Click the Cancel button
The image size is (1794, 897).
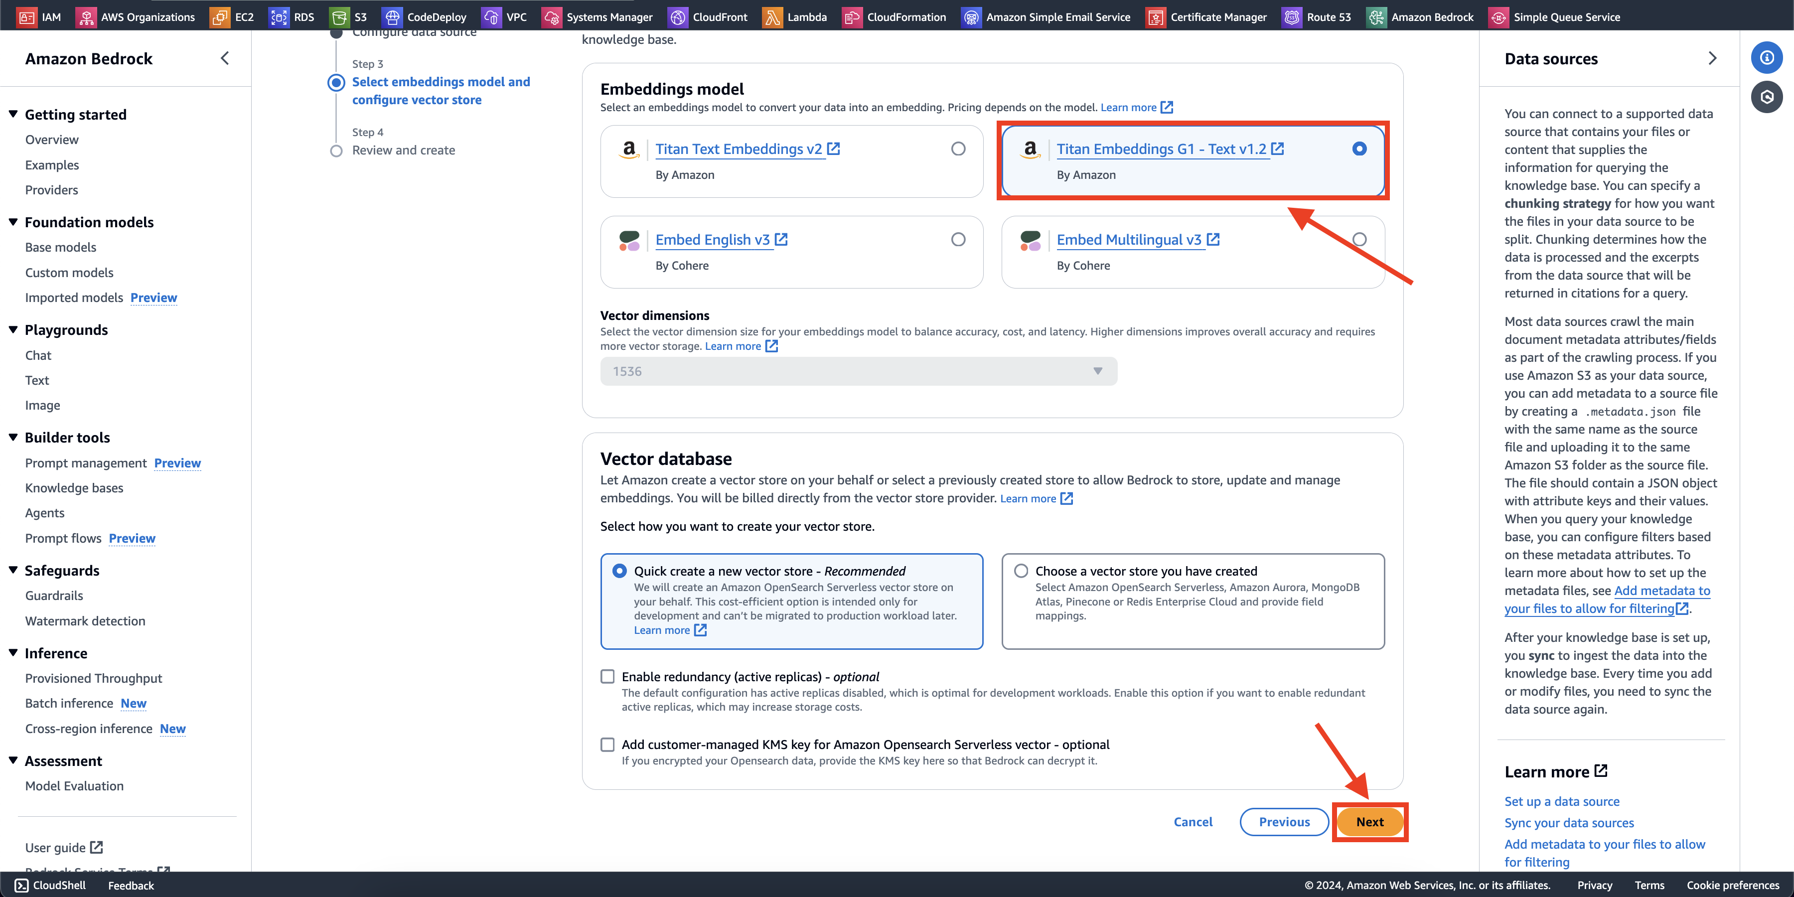tap(1193, 822)
